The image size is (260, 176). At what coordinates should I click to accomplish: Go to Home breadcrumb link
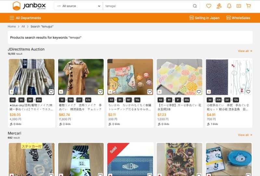(12, 26)
